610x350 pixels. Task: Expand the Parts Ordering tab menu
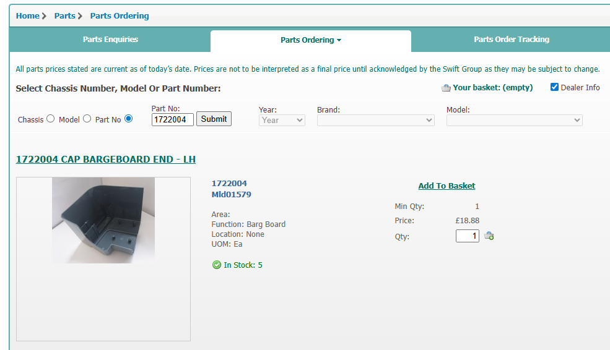[x=311, y=40]
